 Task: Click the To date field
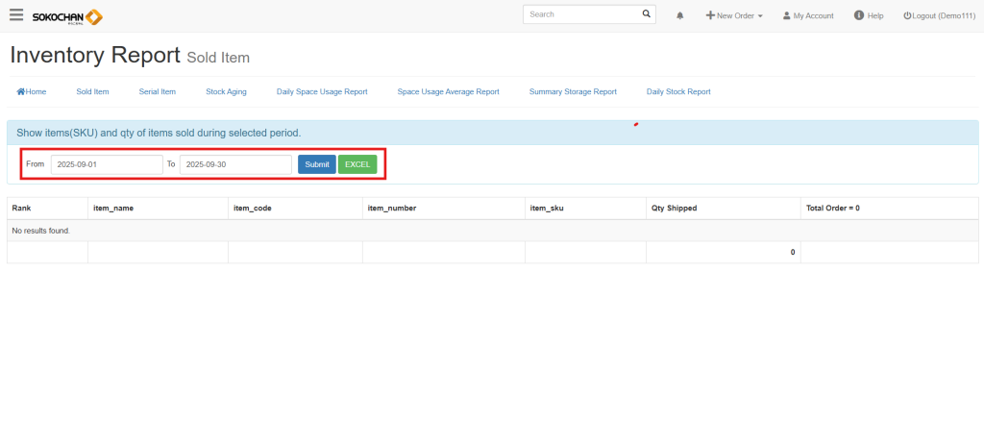point(235,164)
